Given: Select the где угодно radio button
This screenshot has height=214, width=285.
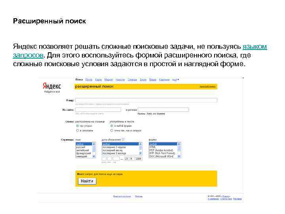Looking at the screenshot, I should pos(78,126).
